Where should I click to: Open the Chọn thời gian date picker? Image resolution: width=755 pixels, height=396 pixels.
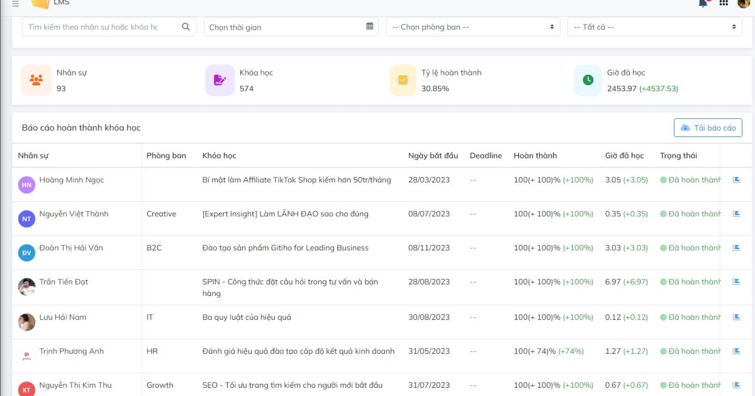click(x=283, y=26)
